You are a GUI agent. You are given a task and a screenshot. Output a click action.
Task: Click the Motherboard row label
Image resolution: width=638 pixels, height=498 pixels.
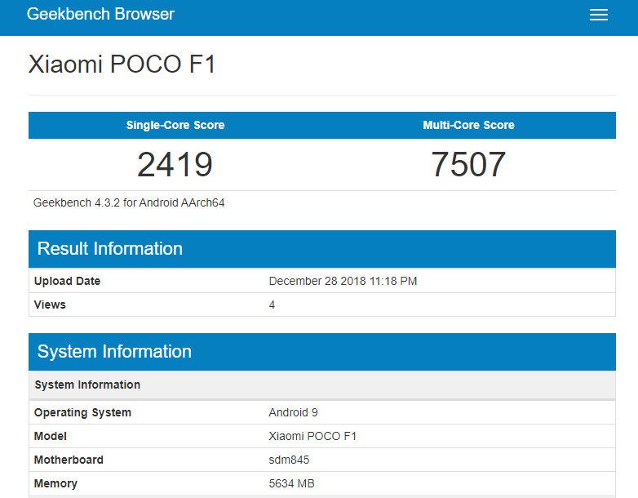point(69,460)
